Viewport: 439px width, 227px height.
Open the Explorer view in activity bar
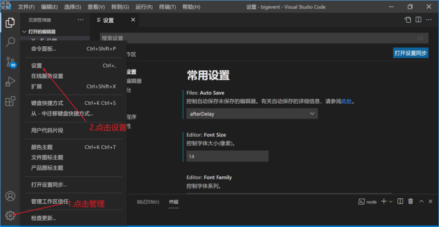[10, 22]
